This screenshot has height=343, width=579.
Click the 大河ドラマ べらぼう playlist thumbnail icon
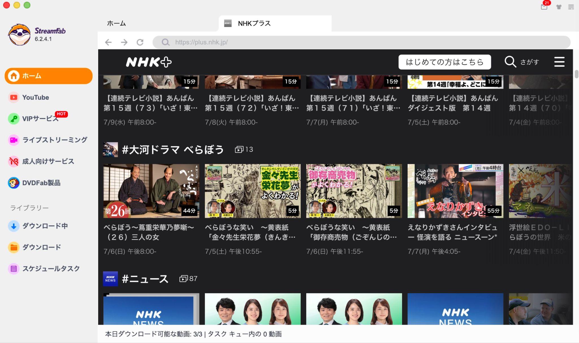click(111, 149)
